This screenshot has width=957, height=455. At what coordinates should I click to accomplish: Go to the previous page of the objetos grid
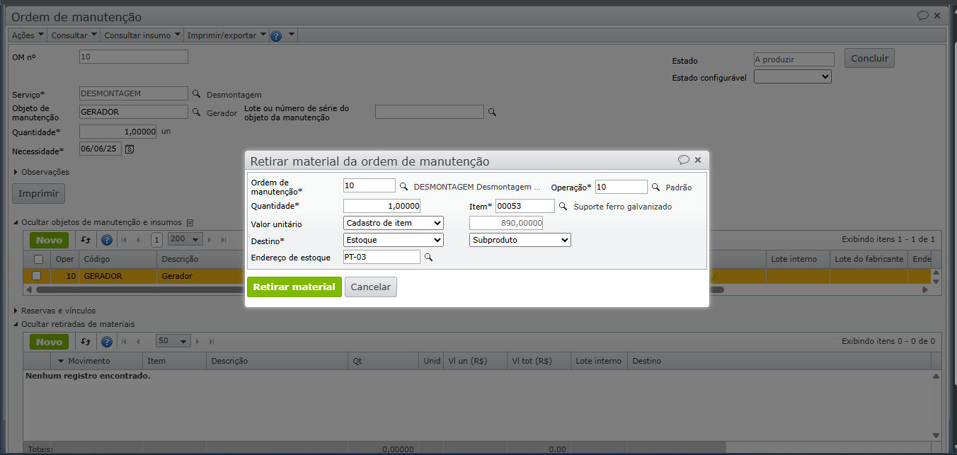click(137, 241)
